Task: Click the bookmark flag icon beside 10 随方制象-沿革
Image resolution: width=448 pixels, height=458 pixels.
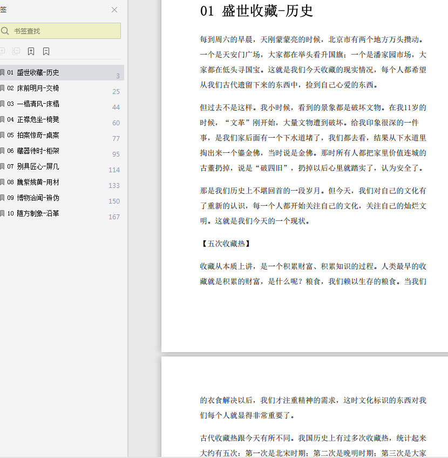Action: 3,214
